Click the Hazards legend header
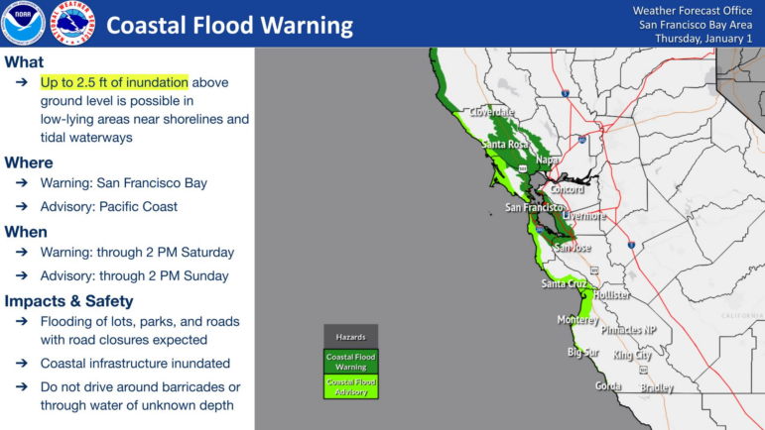 coord(350,337)
